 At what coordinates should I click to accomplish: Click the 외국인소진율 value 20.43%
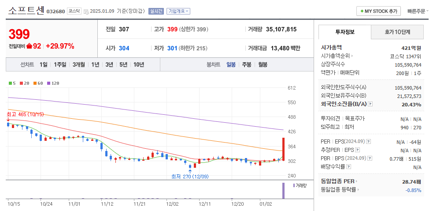411,104
